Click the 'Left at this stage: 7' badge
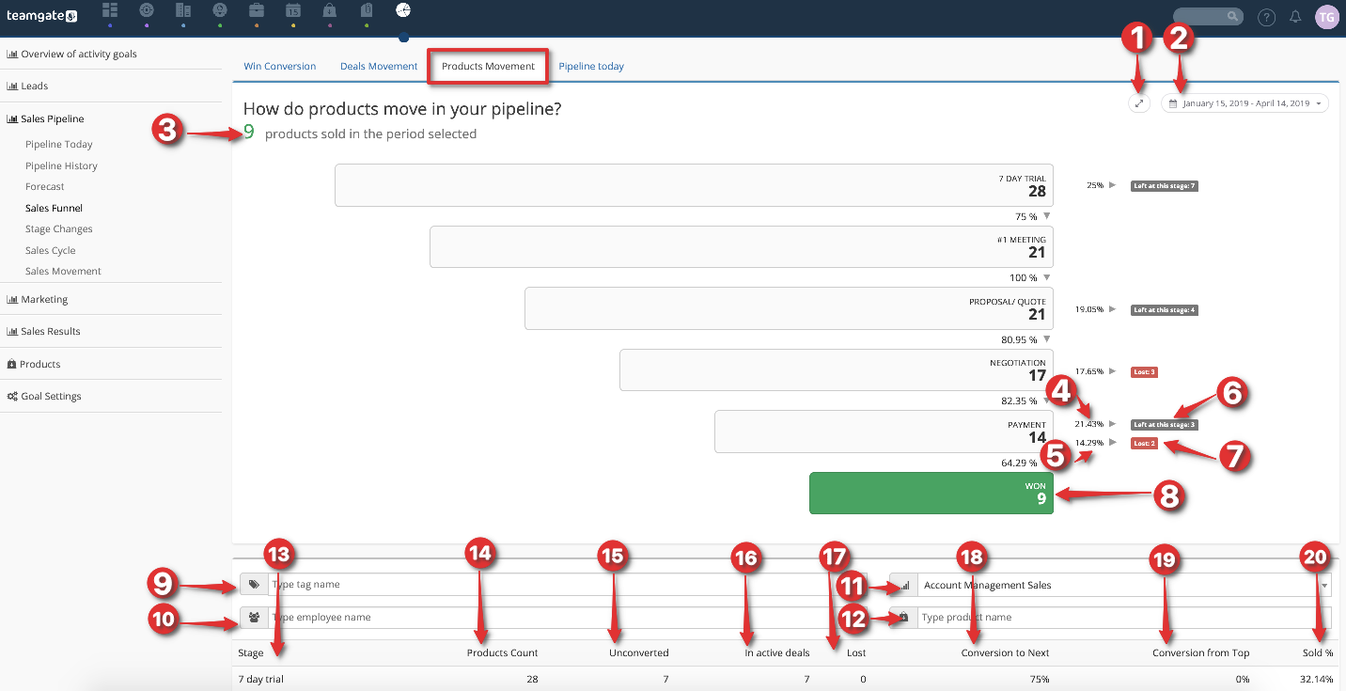1346x691 pixels. (x=1165, y=186)
